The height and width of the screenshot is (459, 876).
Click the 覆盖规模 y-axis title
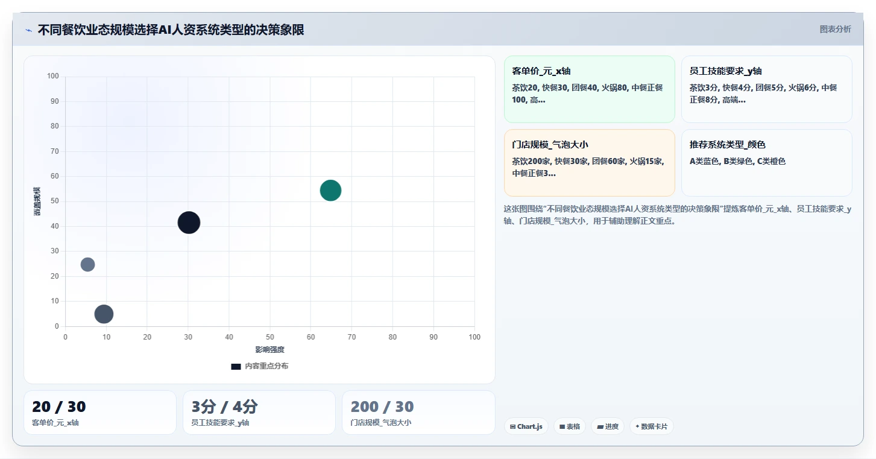click(37, 201)
